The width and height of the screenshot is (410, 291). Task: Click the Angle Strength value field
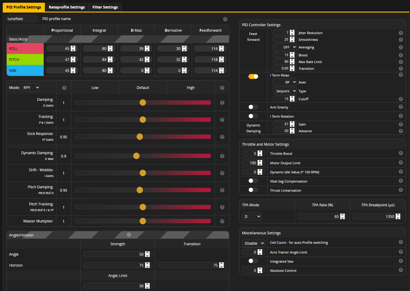118,254
